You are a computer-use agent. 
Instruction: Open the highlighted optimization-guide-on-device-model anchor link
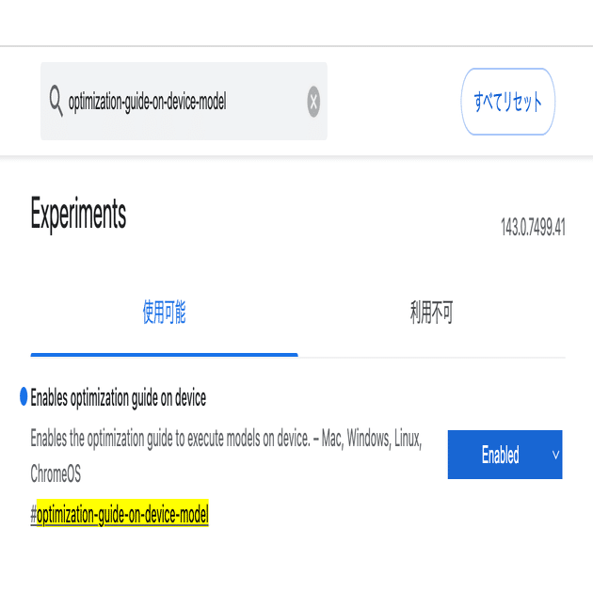click(122, 514)
